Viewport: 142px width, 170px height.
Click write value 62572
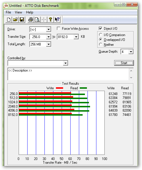113,102
